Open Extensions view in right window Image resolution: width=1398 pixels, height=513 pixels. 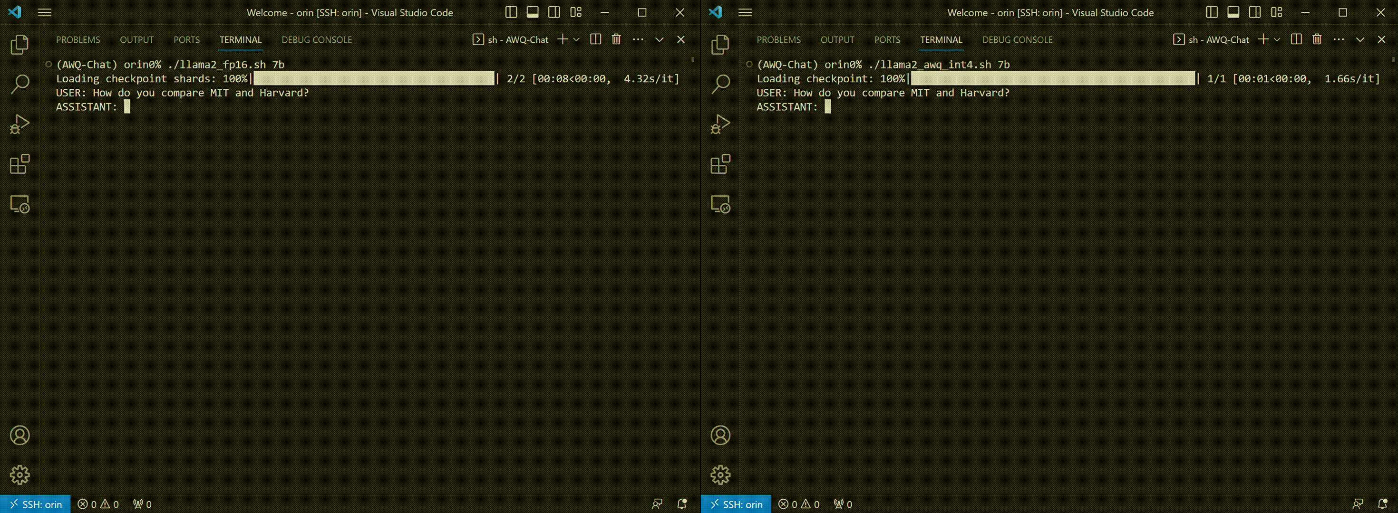720,164
